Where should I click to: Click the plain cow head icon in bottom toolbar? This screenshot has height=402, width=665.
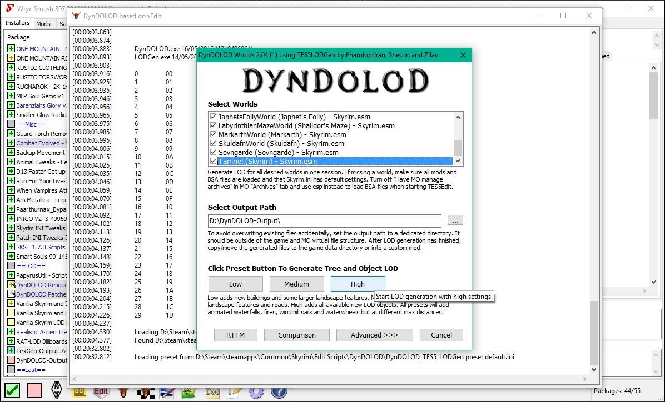pos(123,392)
